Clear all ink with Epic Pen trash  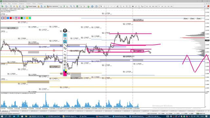tap(65, 58)
